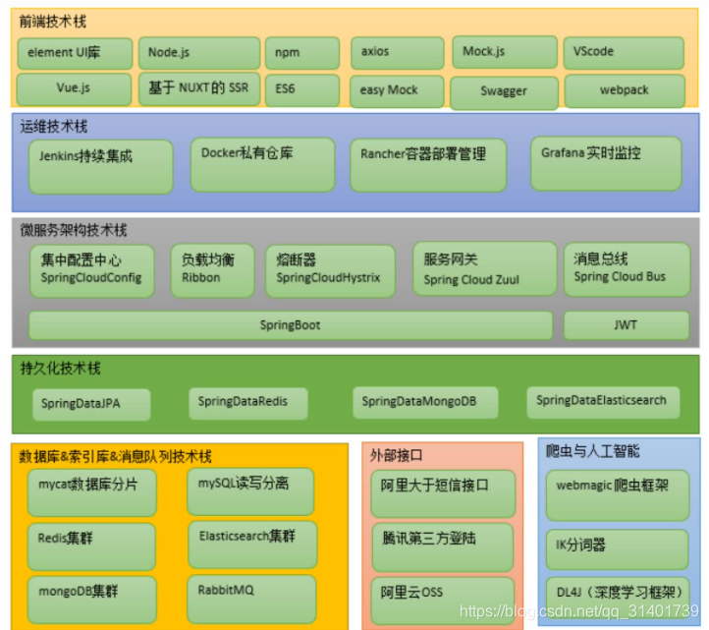Click the Mock.js box
Screen dimensions: 709x630
(x=505, y=52)
